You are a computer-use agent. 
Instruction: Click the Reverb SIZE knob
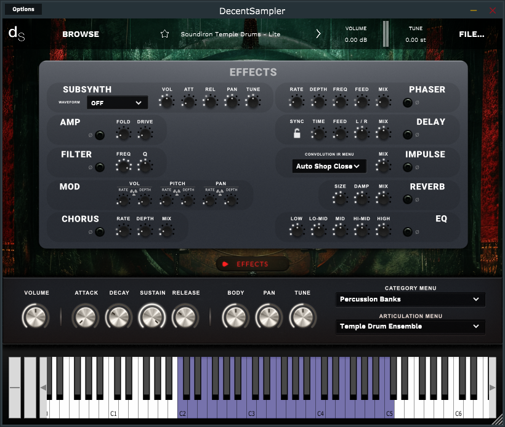tap(340, 199)
